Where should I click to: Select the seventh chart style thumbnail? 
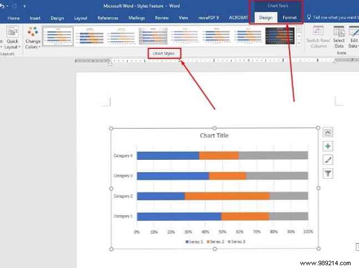pyautogui.click(x=249, y=36)
